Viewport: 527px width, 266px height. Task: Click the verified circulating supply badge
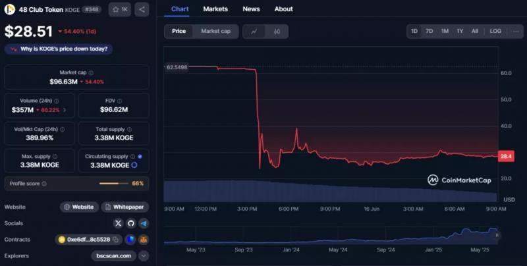140,157
